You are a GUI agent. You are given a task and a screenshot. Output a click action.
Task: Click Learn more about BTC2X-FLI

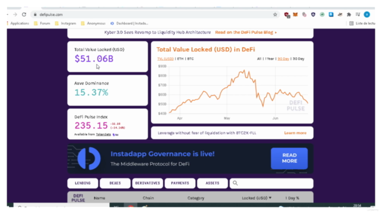(x=295, y=133)
